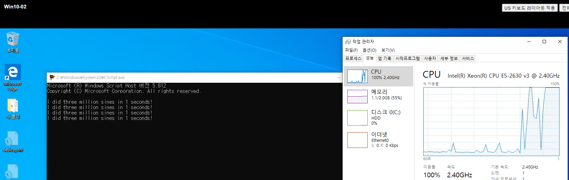Click the CScript.exe window title text

[90, 78]
